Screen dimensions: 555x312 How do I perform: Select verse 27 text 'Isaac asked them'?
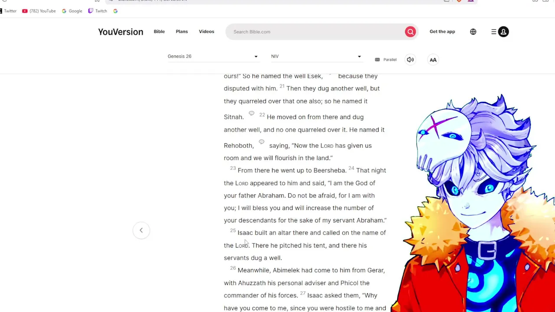(333, 295)
